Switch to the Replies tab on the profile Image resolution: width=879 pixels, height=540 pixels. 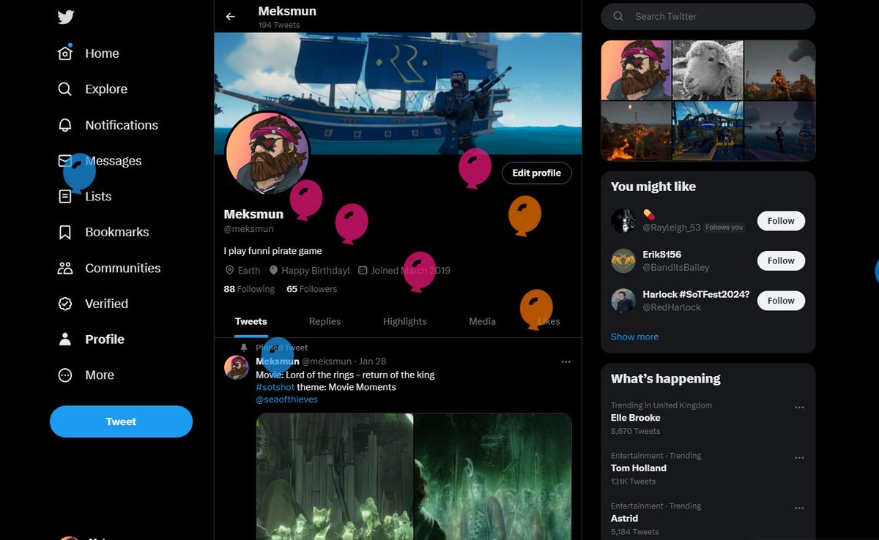tap(324, 321)
